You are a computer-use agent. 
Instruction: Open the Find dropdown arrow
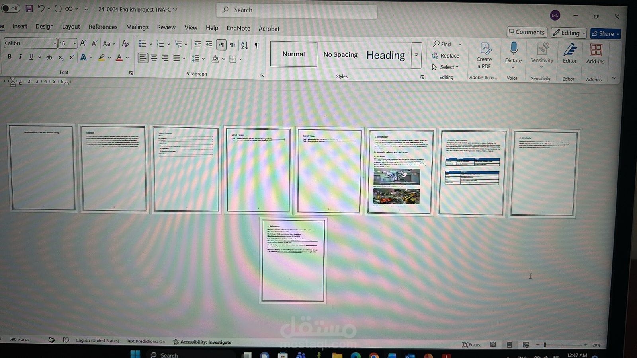[460, 44]
